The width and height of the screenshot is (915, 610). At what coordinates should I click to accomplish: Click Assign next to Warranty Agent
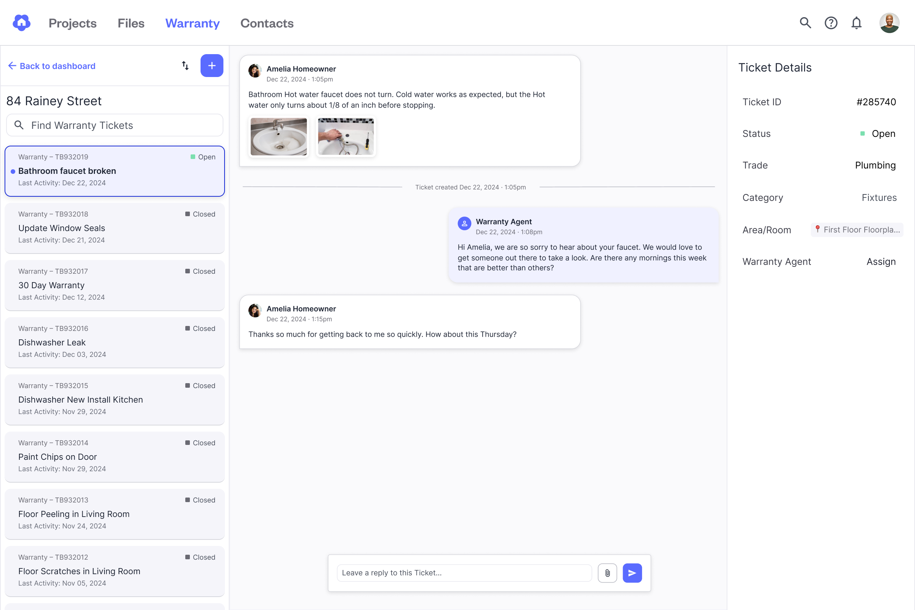click(x=881, y=262)
